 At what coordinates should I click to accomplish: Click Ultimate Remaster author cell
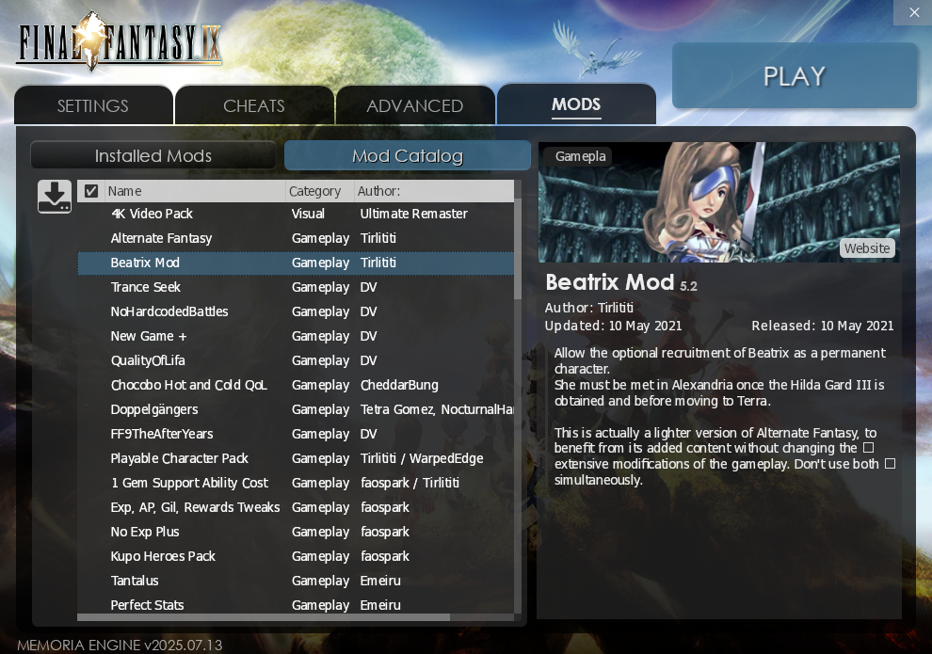coord(413,214)
